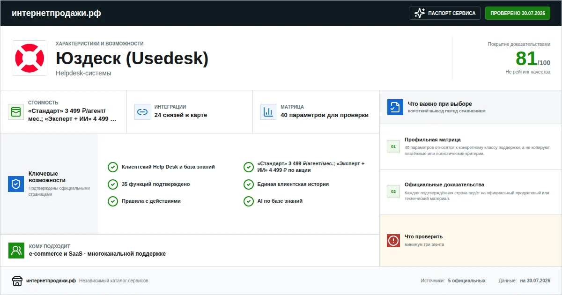Click the Единая клиентская история text
The height and width of the screenshot is (295, 562).
[293, 184]
